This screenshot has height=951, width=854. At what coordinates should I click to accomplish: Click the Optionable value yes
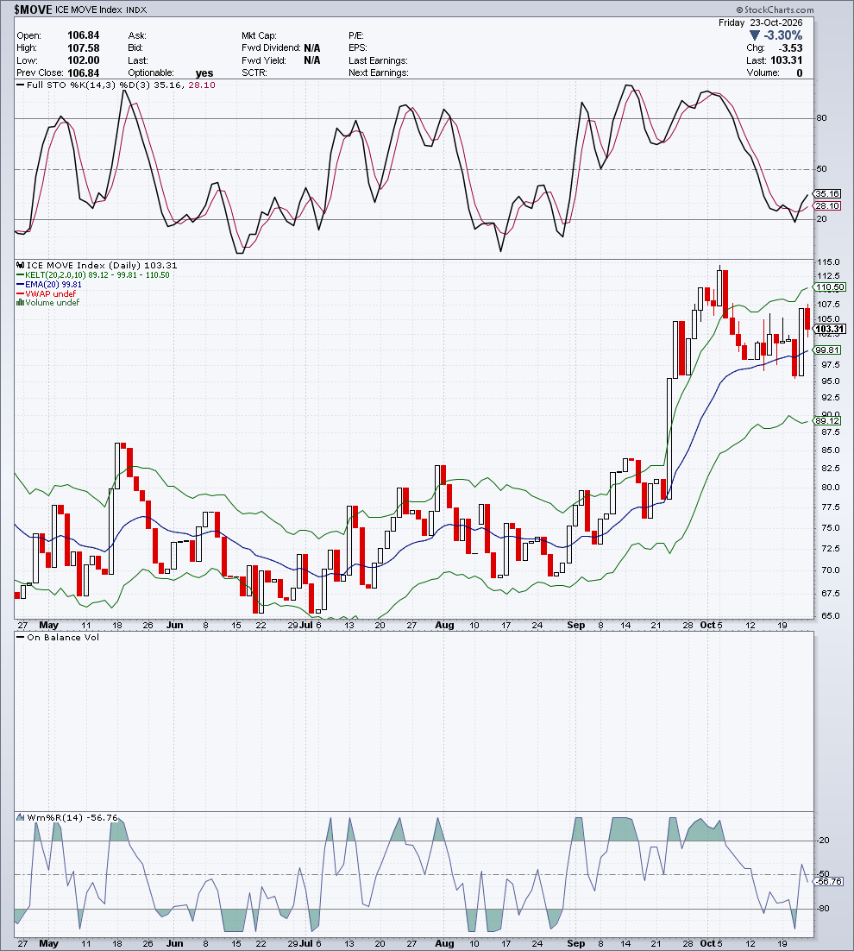point(204,72)
